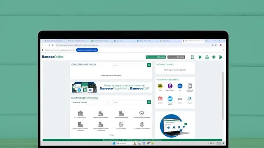264x148 pixels.
Task: Click the home icon in Banesco header
Action: 200,57
